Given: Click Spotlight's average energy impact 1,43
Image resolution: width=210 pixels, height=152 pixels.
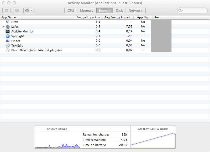Looking at the screenshot, I should pyautogui.click(x=129, y=36).
